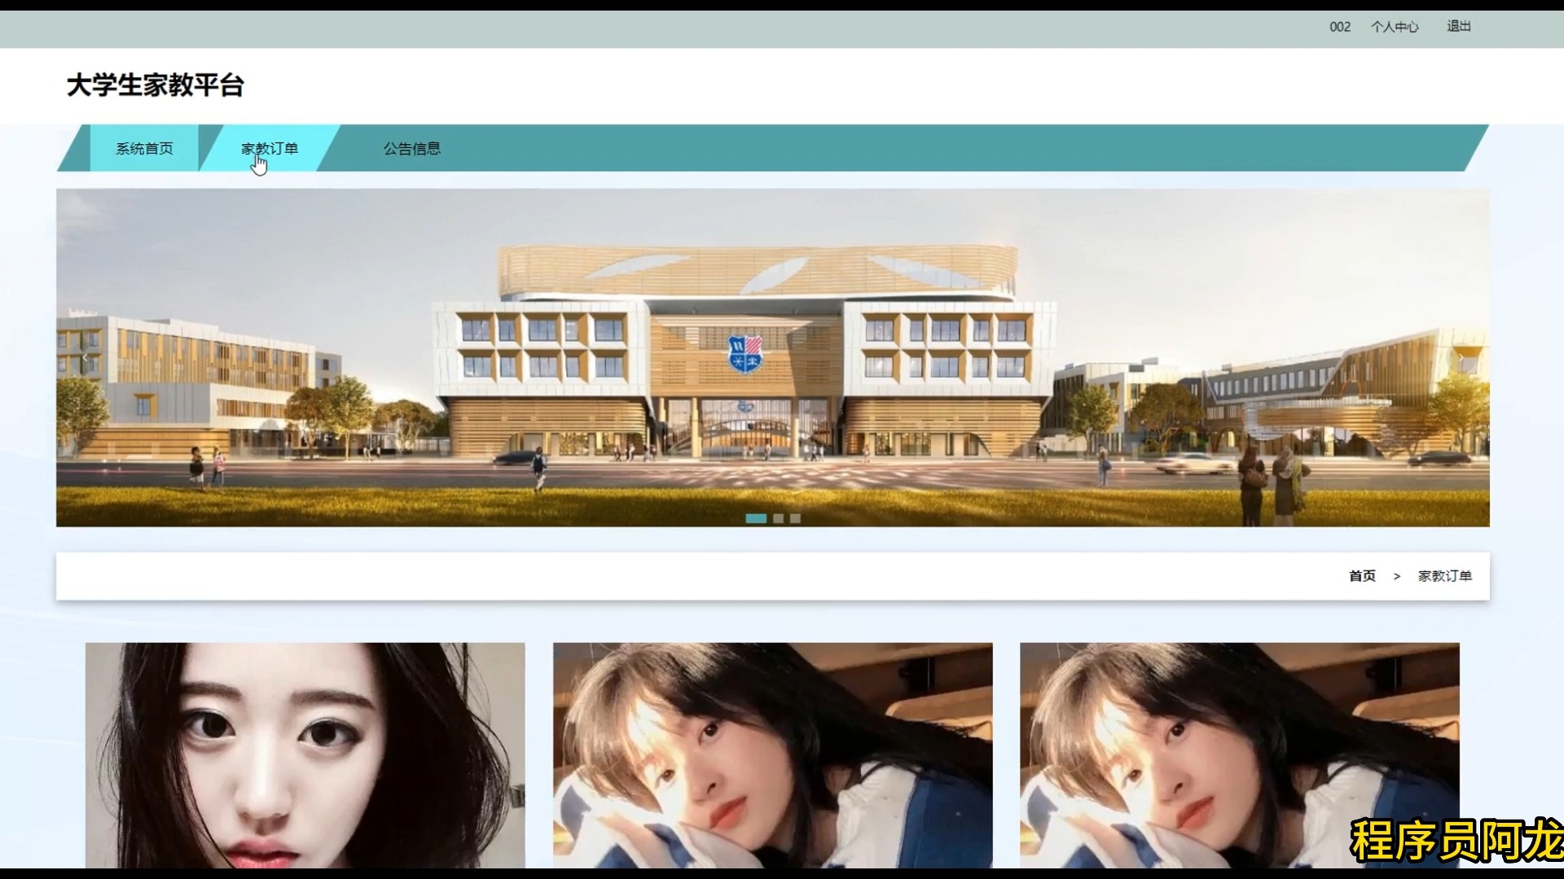Open the 家教订单 navigation tab
Viewport: 1564px width, 879px height.
coord(270,148)
